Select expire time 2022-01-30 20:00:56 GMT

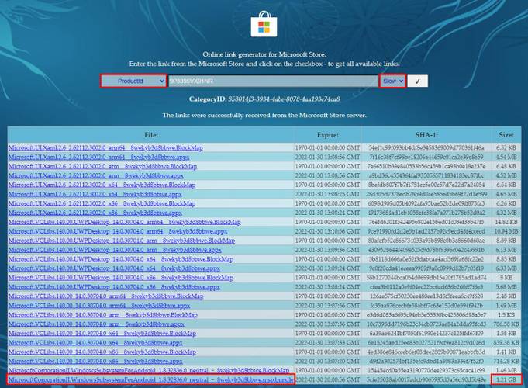point(328,379)
